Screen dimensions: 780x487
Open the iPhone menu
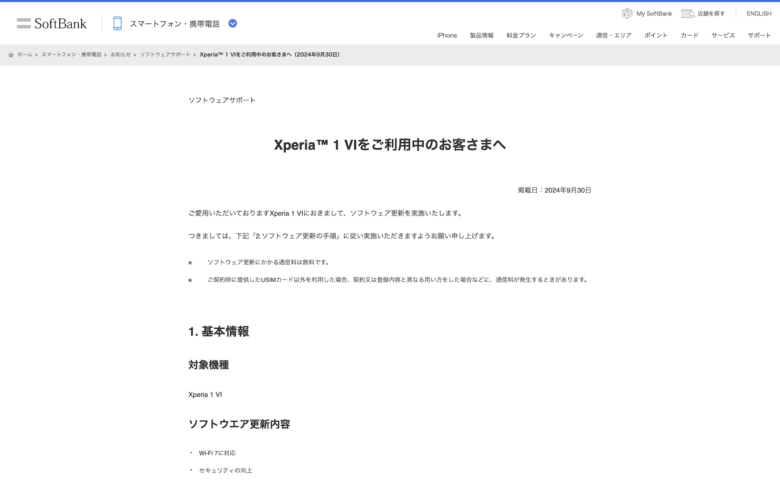447,35
